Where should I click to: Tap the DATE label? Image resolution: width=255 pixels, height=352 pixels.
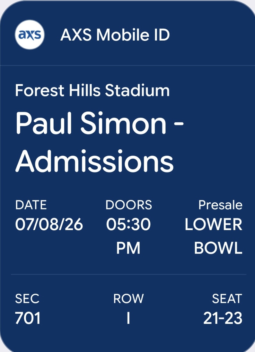pos(31,205)
